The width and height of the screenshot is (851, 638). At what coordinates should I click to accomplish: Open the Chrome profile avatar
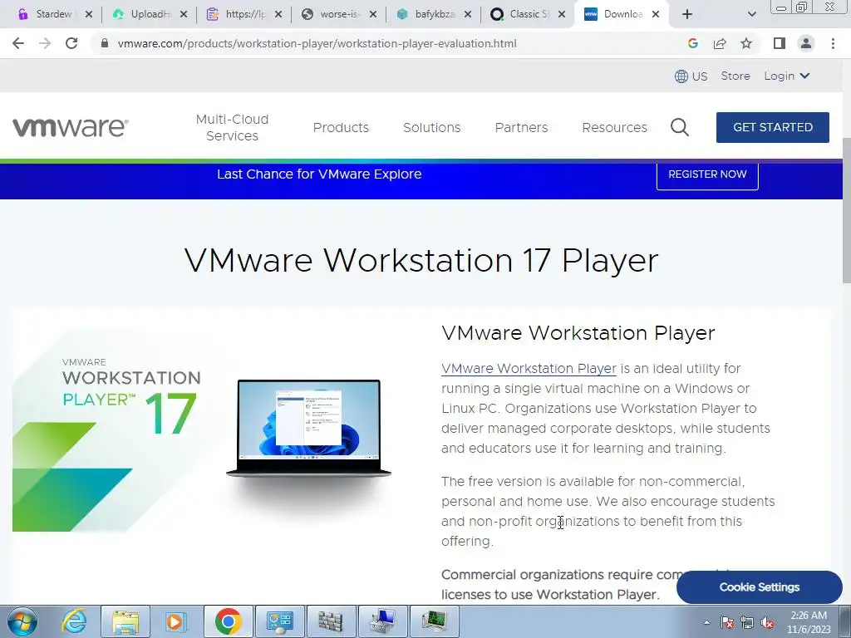pos(806,43)
